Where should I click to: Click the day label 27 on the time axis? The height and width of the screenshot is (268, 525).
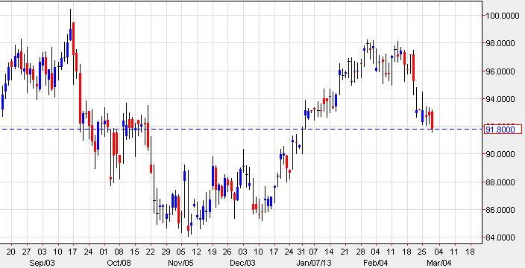(x=26, y=252)
